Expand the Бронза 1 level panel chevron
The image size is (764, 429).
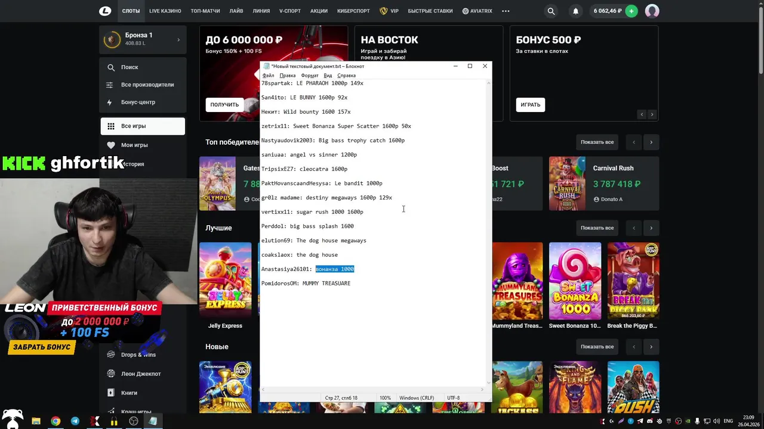click(178, 40)
